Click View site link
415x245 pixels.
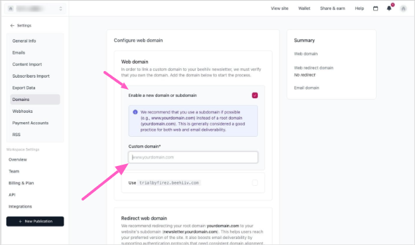[x=280, y=9]
